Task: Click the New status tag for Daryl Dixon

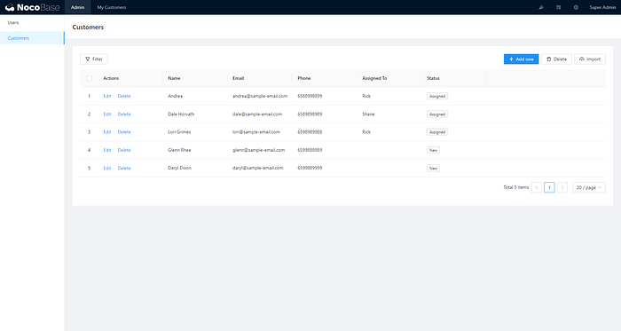Action: tap(433, 169)
